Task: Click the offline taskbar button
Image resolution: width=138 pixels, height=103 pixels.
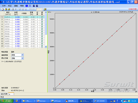Action: pos(57,101)
